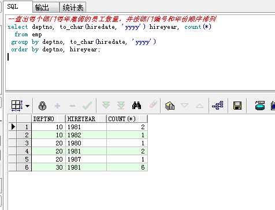Click the query-by-example sheets icon
275x210 pixels.
pyautogui.click(x=170, y=106)
